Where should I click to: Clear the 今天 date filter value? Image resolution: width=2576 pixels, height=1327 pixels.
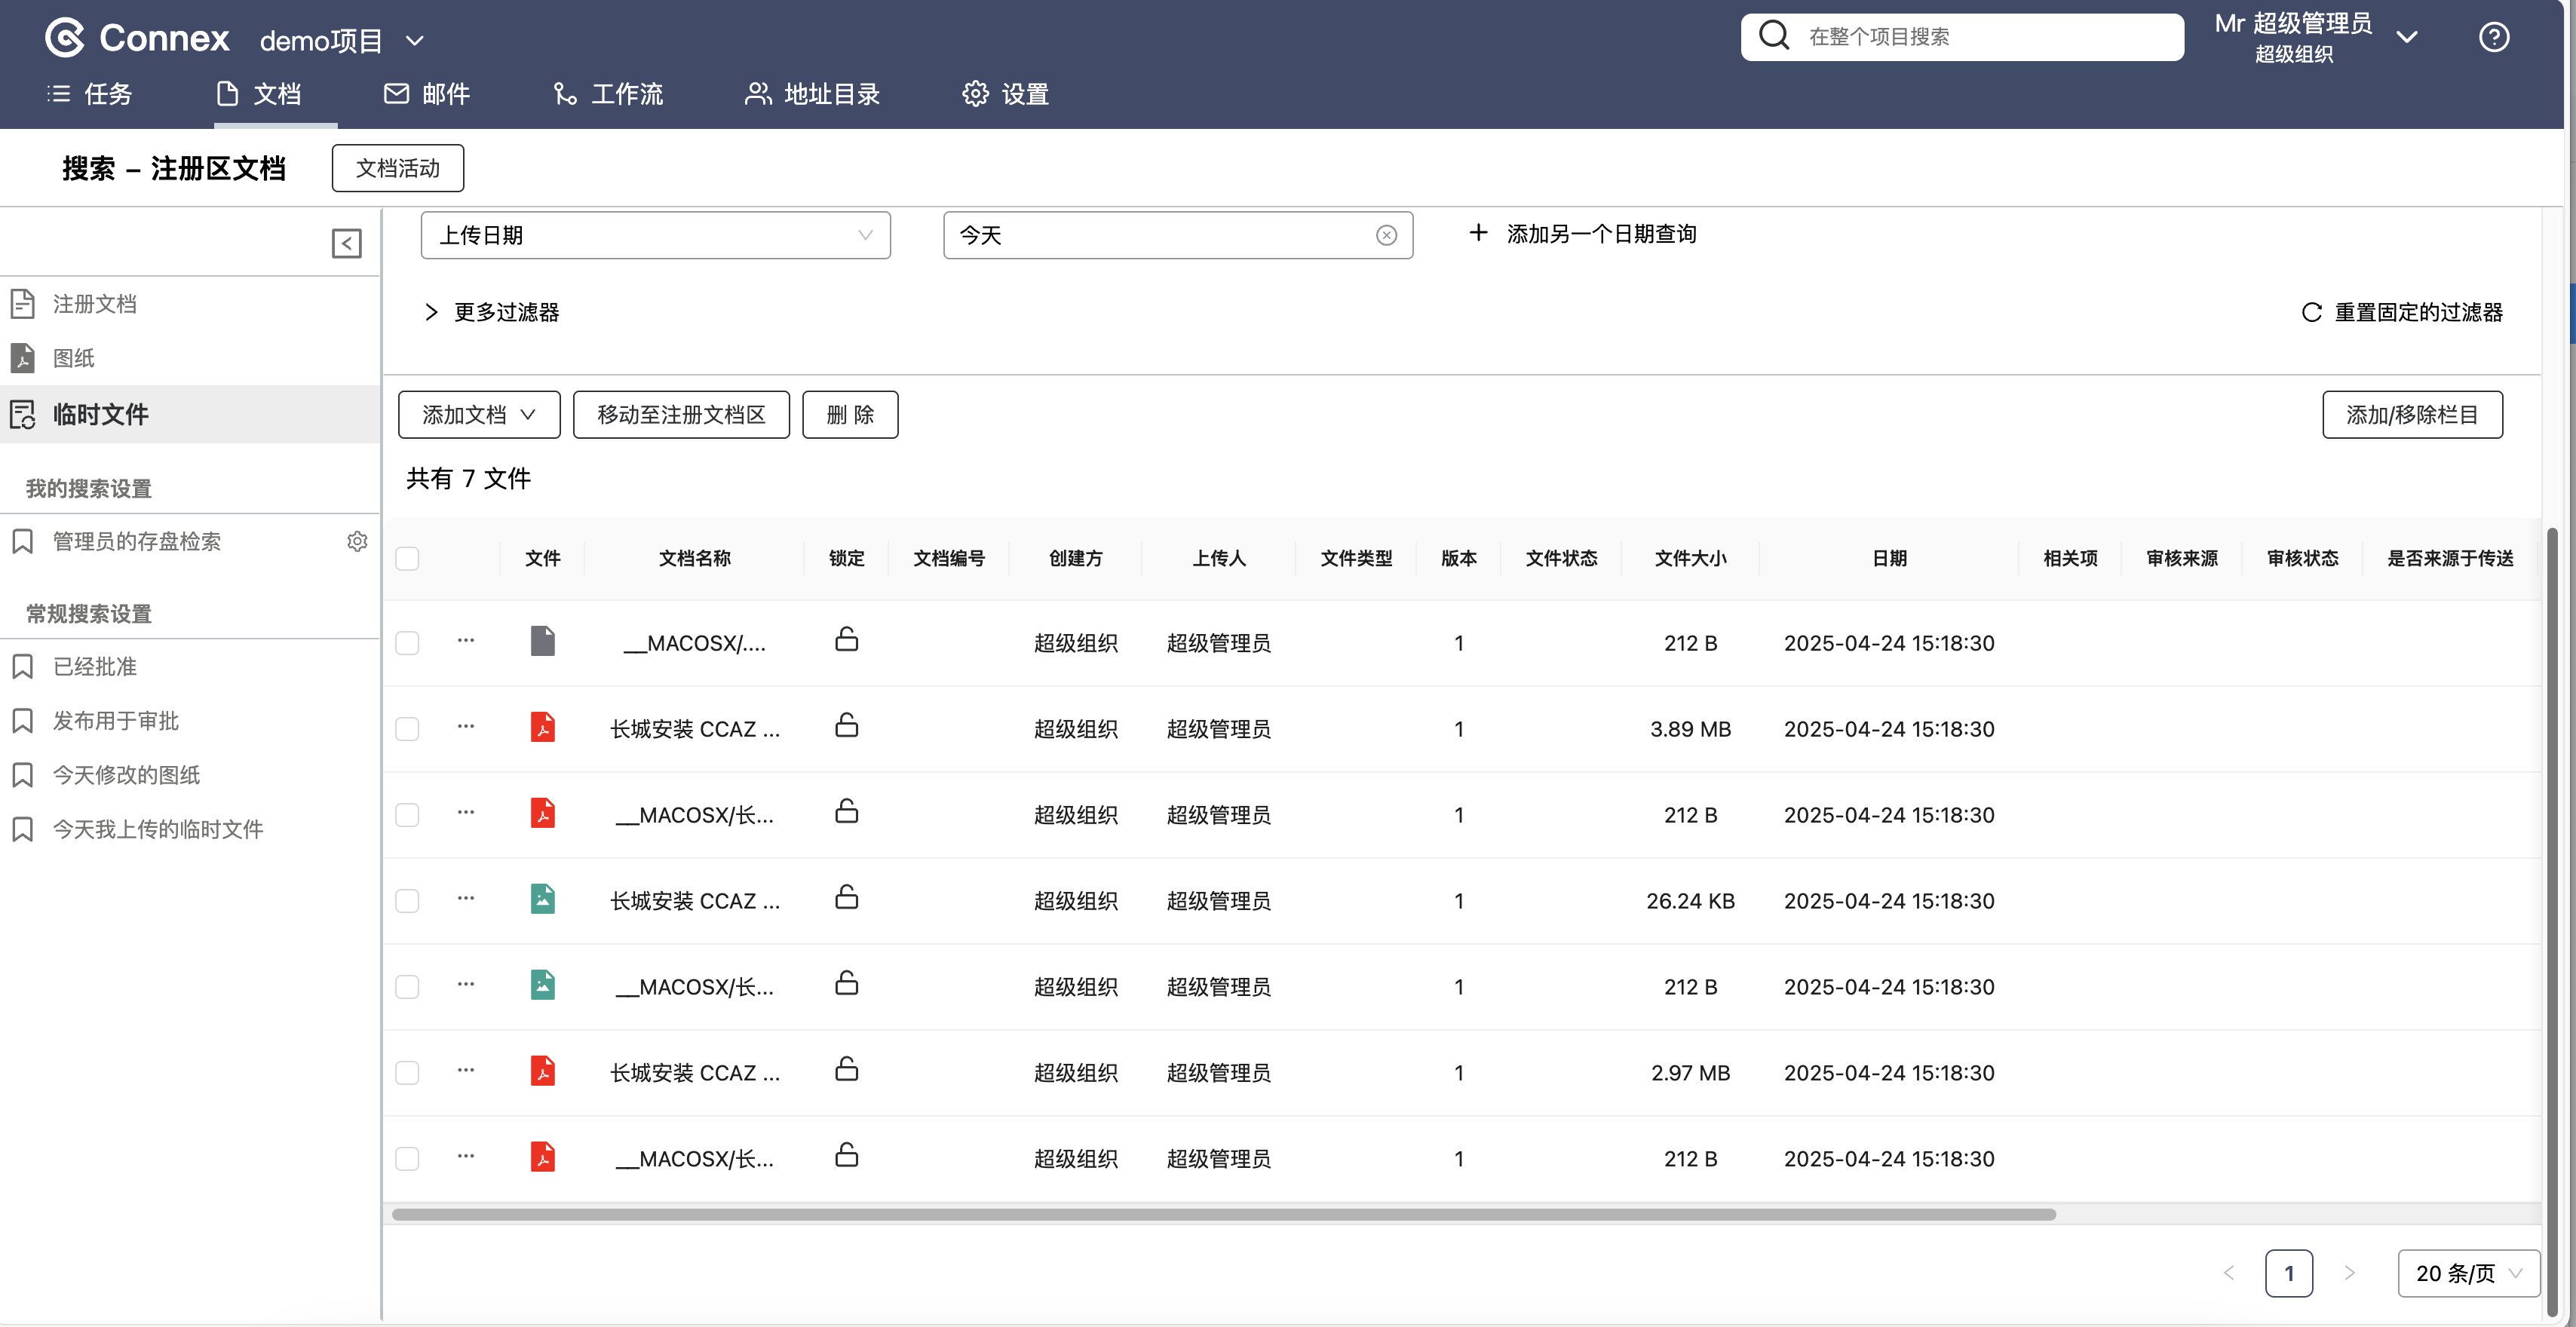coord(1386,235)
